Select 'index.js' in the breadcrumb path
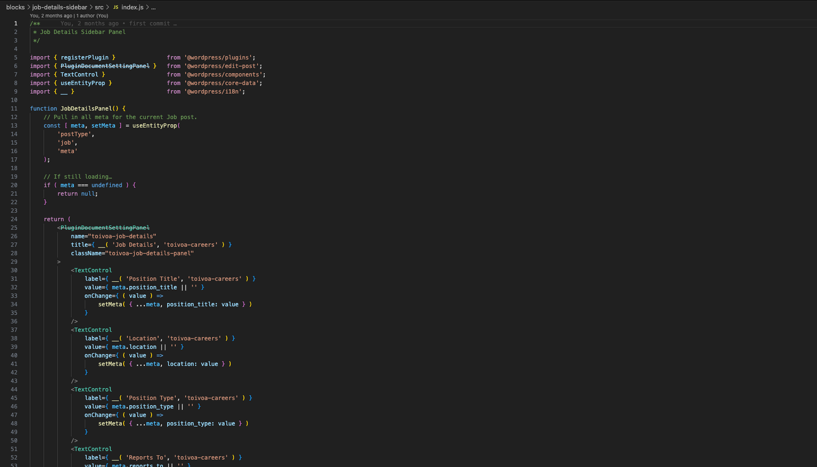This screenshot has height=467, width=817. pos(132,7)
